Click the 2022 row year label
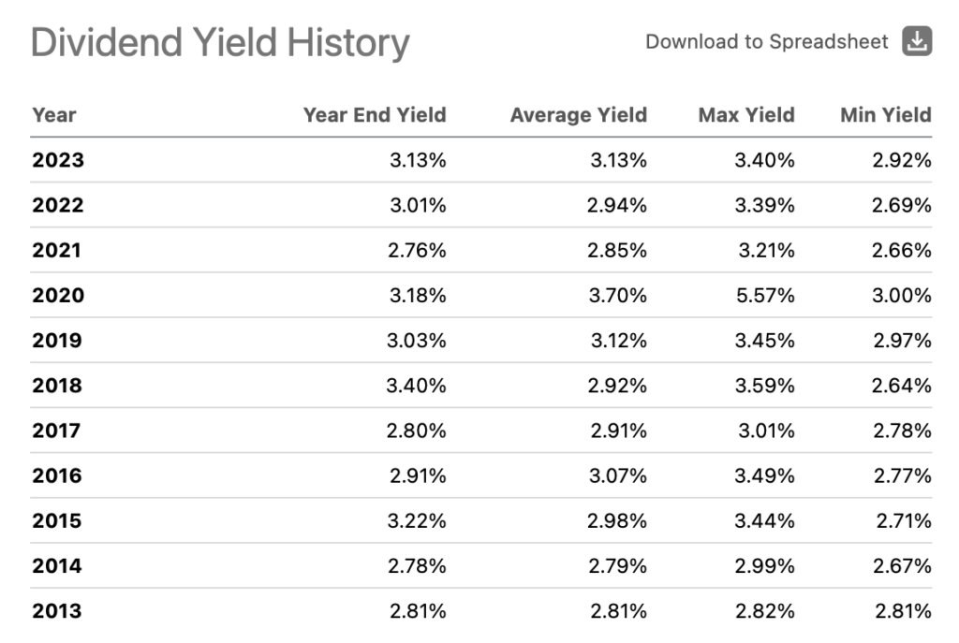 pos(58,205)
